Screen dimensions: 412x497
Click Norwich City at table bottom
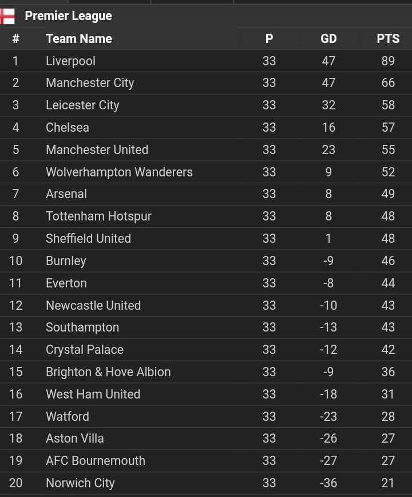coord(80,483)
